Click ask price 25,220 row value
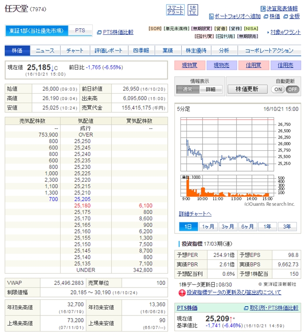 82,180
